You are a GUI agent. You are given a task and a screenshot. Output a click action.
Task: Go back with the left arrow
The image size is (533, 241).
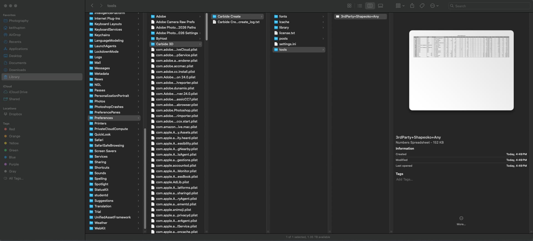tap(92, 6)
